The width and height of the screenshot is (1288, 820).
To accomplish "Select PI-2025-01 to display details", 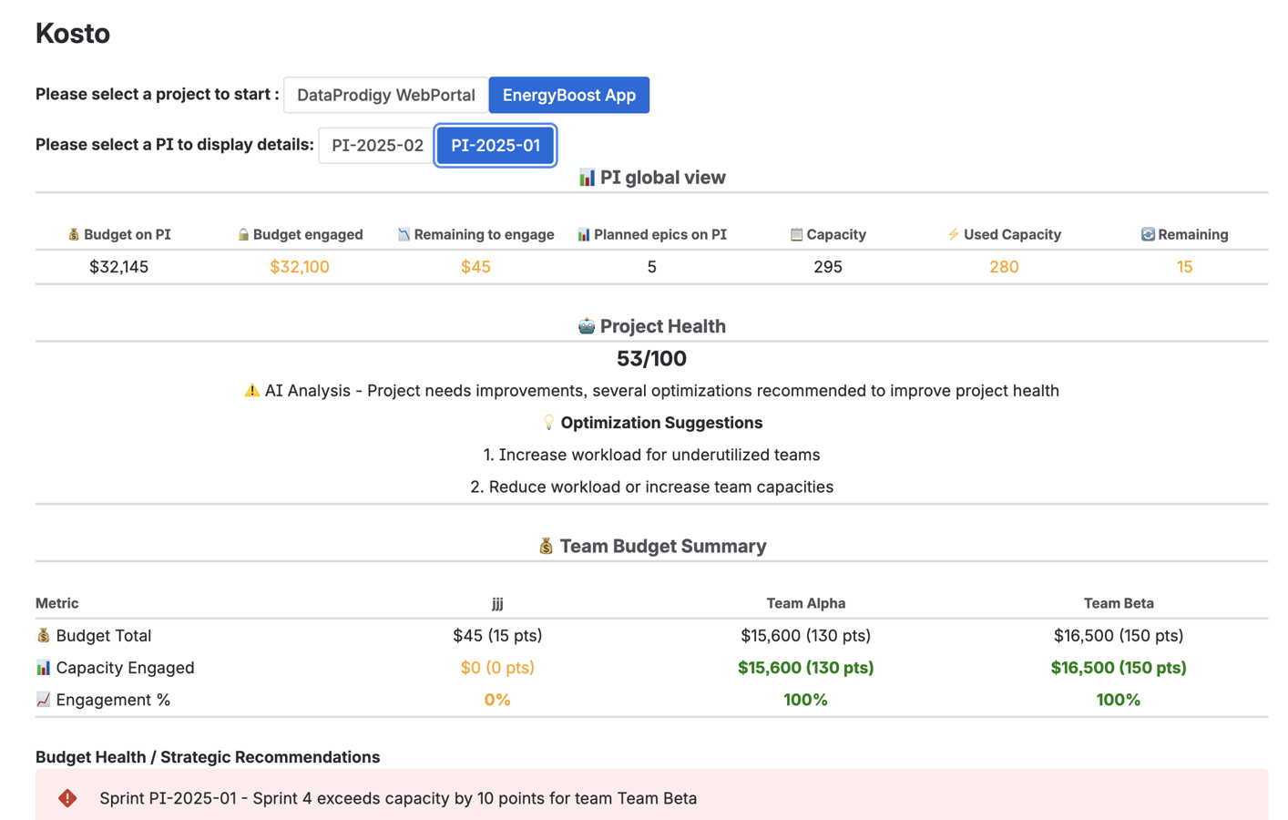I will 496,145.
